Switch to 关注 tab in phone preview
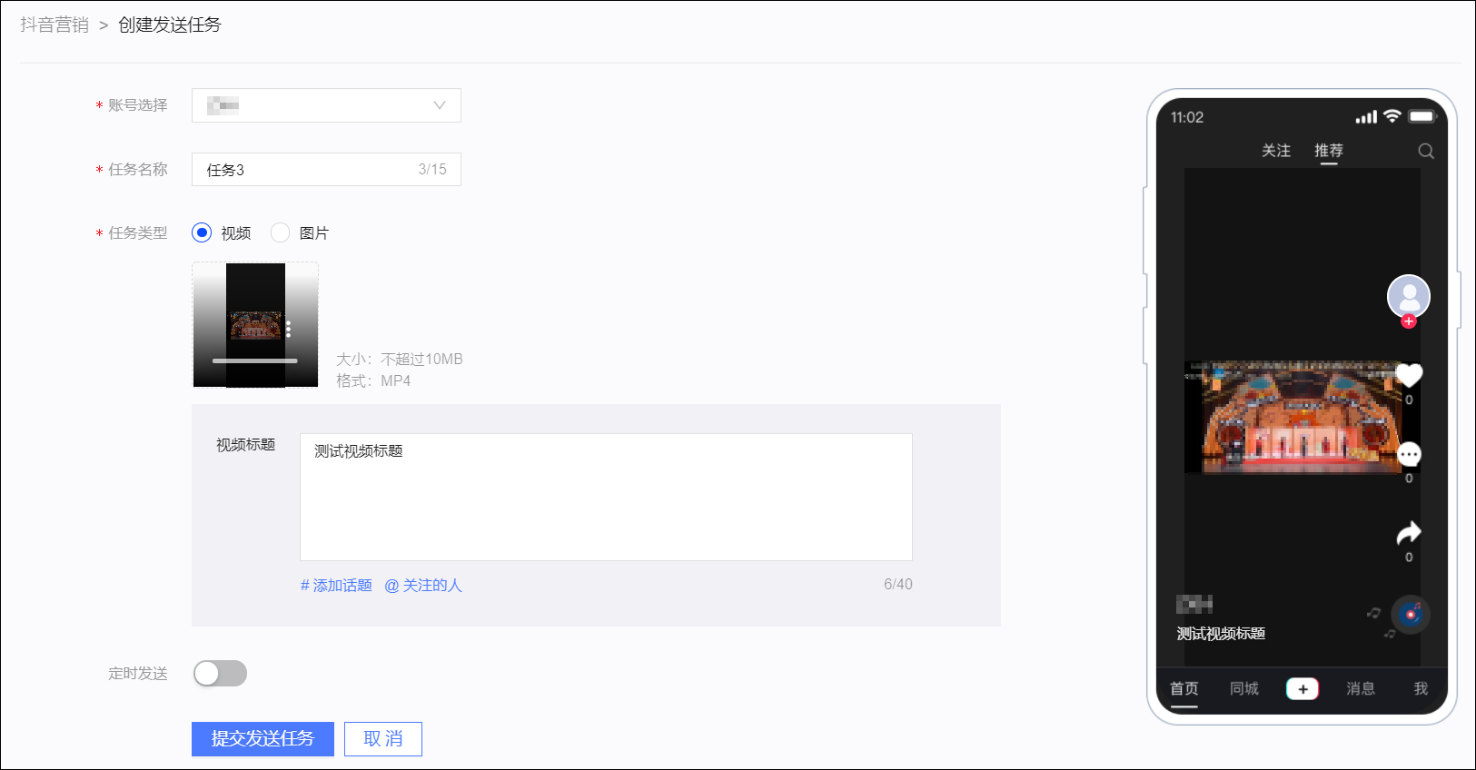 (x=1276, y=151)
